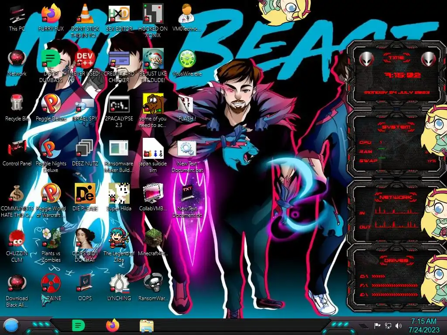Launch Peggle World of Warcraft shortcut
Screen dimensions: 447x335
pyautogui.click(x=51, y=201)
